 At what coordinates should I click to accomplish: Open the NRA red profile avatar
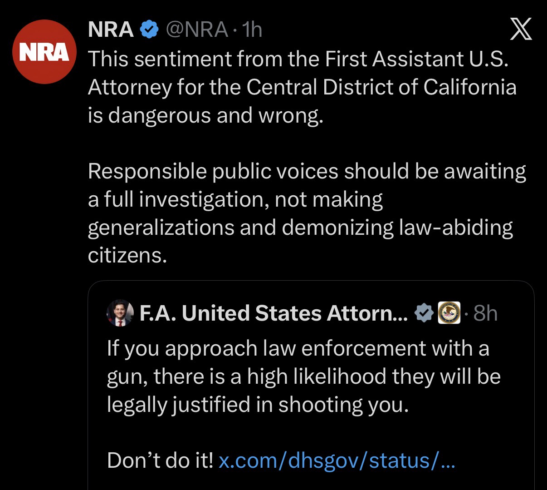(44, 52)
